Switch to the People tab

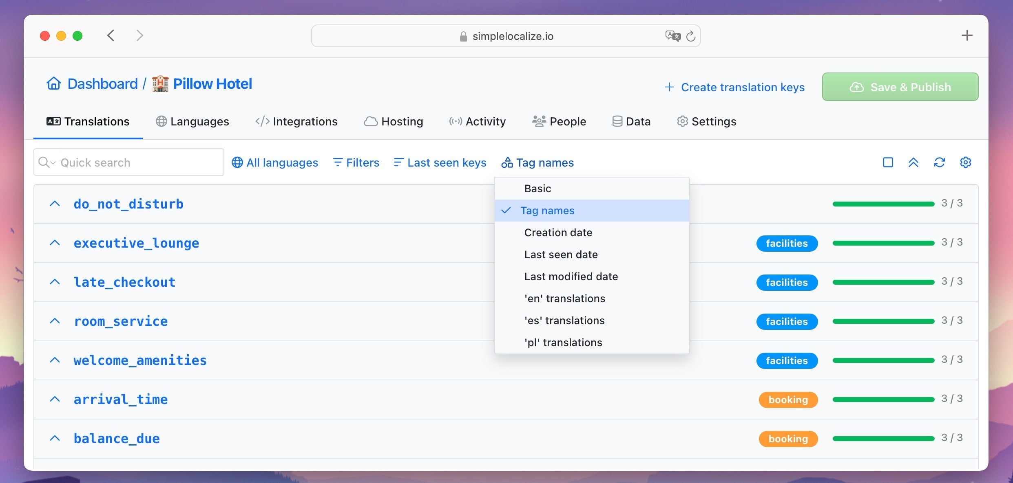click(559, 121)
